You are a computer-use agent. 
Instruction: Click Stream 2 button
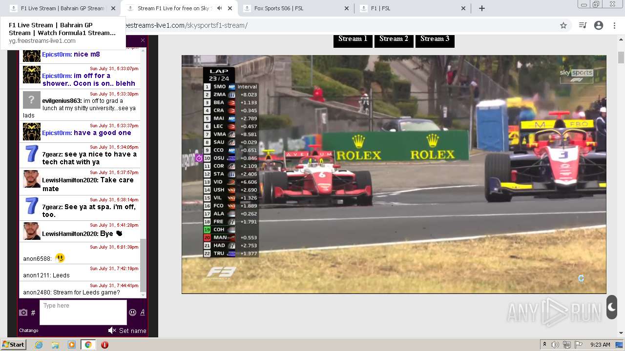394,39
